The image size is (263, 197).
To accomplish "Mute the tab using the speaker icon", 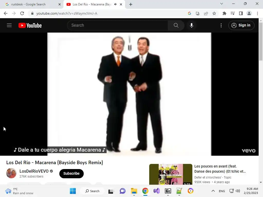I will pyautogui.click(x=115, y=4).
